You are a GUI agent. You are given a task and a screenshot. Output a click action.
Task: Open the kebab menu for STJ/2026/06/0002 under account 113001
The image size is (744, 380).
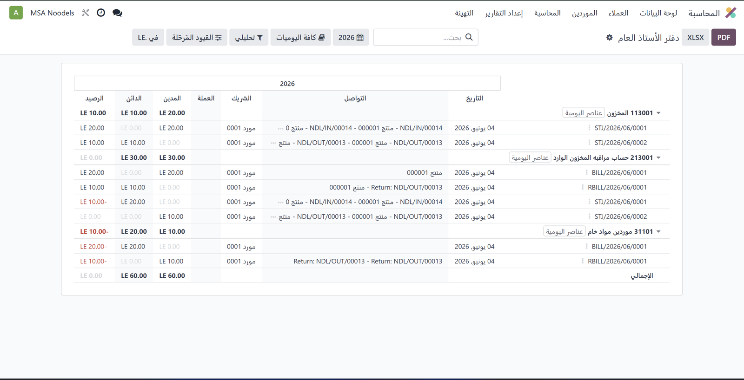tap(589, 143)
